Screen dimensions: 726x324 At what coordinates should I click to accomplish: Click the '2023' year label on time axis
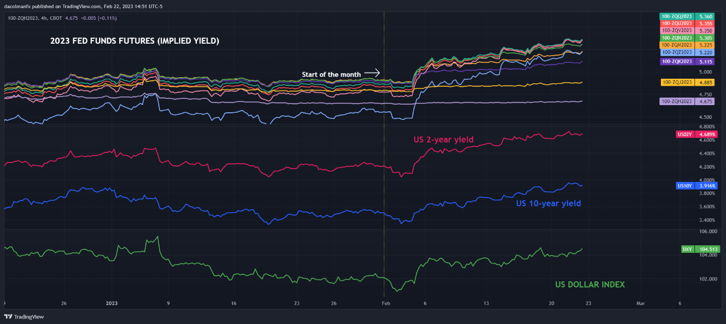pos(112,303)
